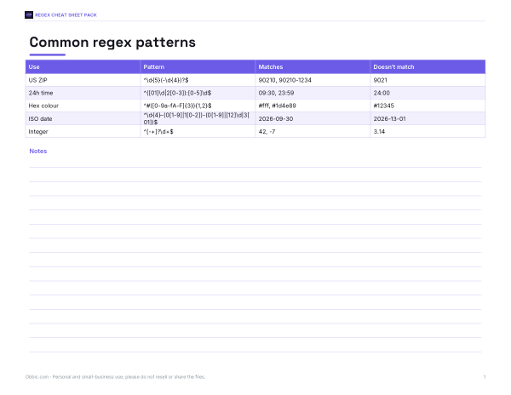Image resolution: width=511 pixels, height=395 pixels.
Task: Click the 'REGEX CHEAT SHEET PACK' header text
Action: click(x=66, y=15)
